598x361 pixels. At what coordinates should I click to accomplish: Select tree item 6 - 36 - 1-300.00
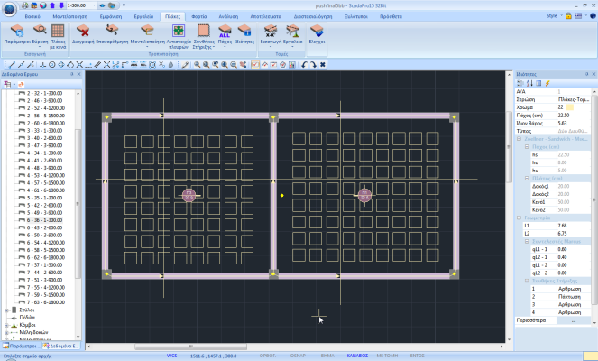point(44,220)
